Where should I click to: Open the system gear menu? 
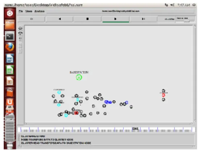(194, 5)
